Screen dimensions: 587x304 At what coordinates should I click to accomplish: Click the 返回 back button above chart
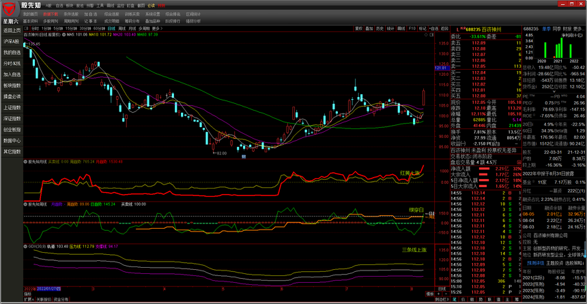[x=444, y=29]
